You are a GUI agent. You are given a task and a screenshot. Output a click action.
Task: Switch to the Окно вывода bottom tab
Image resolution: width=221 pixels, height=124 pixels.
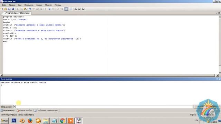point(8,111)
